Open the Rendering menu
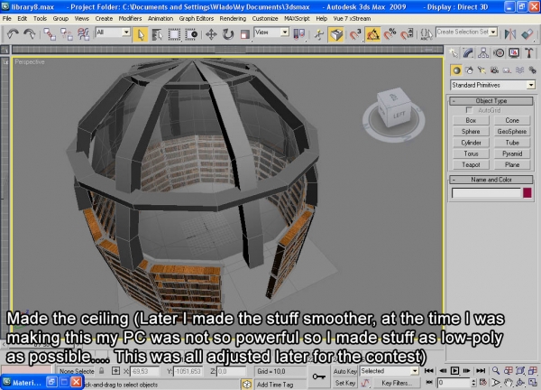The height and width of the screenshot is (390, 541). (233, 19)
